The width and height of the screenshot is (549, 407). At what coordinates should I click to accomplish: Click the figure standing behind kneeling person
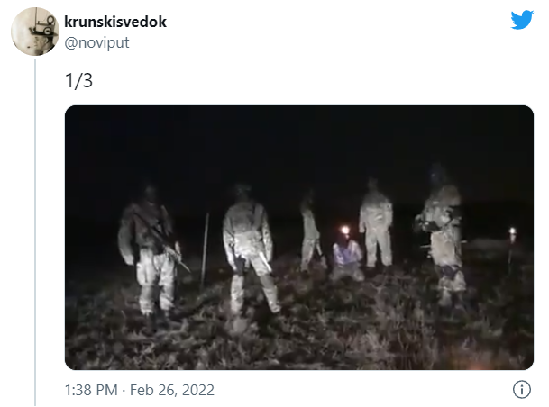point(377,222)
